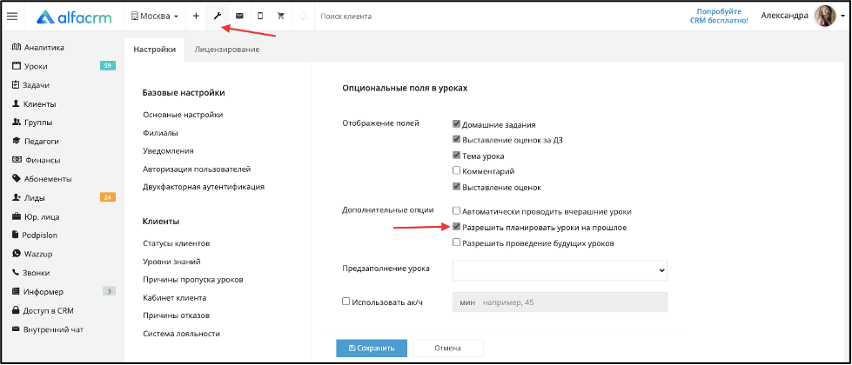This screenshot has height=365, width=852.
Task: Toggle Использовать ак/ч checkbox
Action: 345,302
